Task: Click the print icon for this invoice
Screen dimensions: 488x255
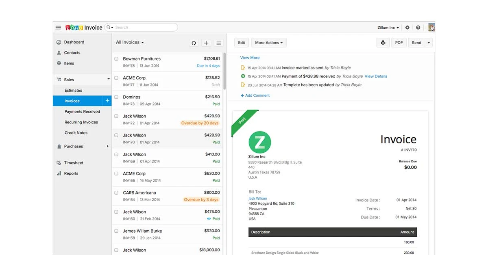Action: (383, 42)
